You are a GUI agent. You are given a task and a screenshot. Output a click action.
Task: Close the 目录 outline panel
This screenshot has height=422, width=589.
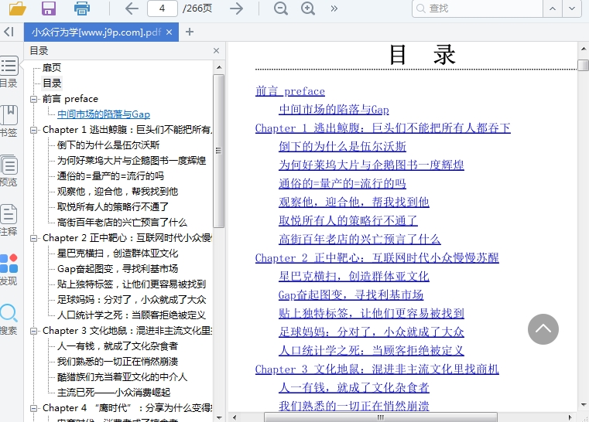(216, 51)
